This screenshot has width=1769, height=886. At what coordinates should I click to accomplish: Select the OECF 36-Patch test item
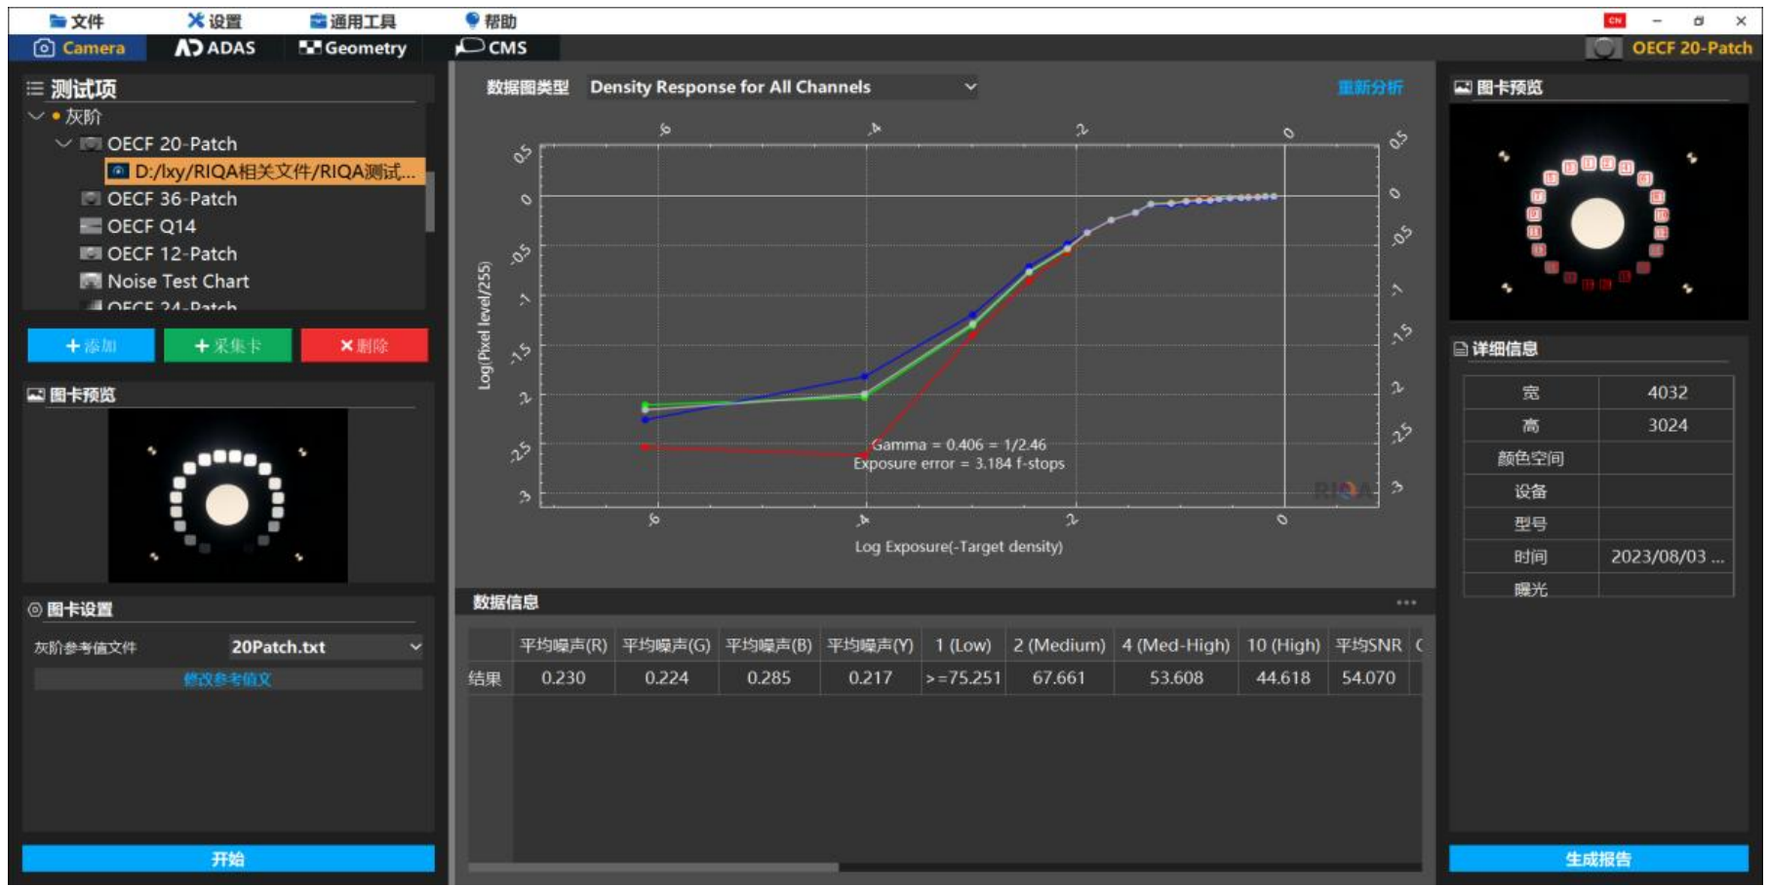[x=172, y=199]
